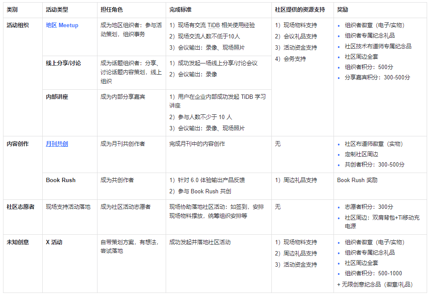Click the 奖励 column header
The image size is (431, 296).
(x=343, y=9)
